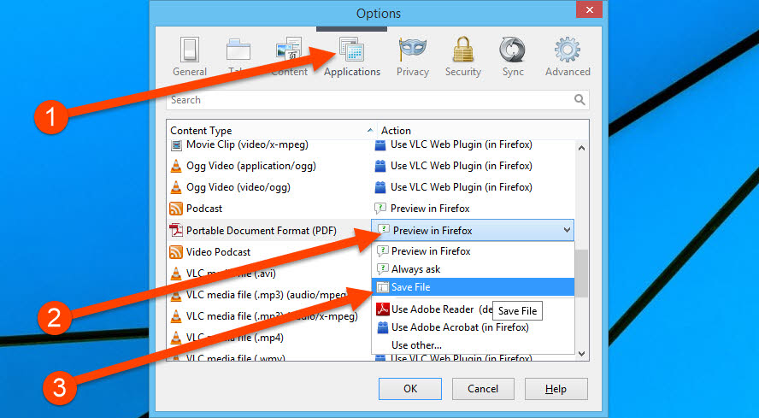Click the Adobe Acrobat plugin icon
The height and width of the screenshot is (418, 759).
point(383,327)
